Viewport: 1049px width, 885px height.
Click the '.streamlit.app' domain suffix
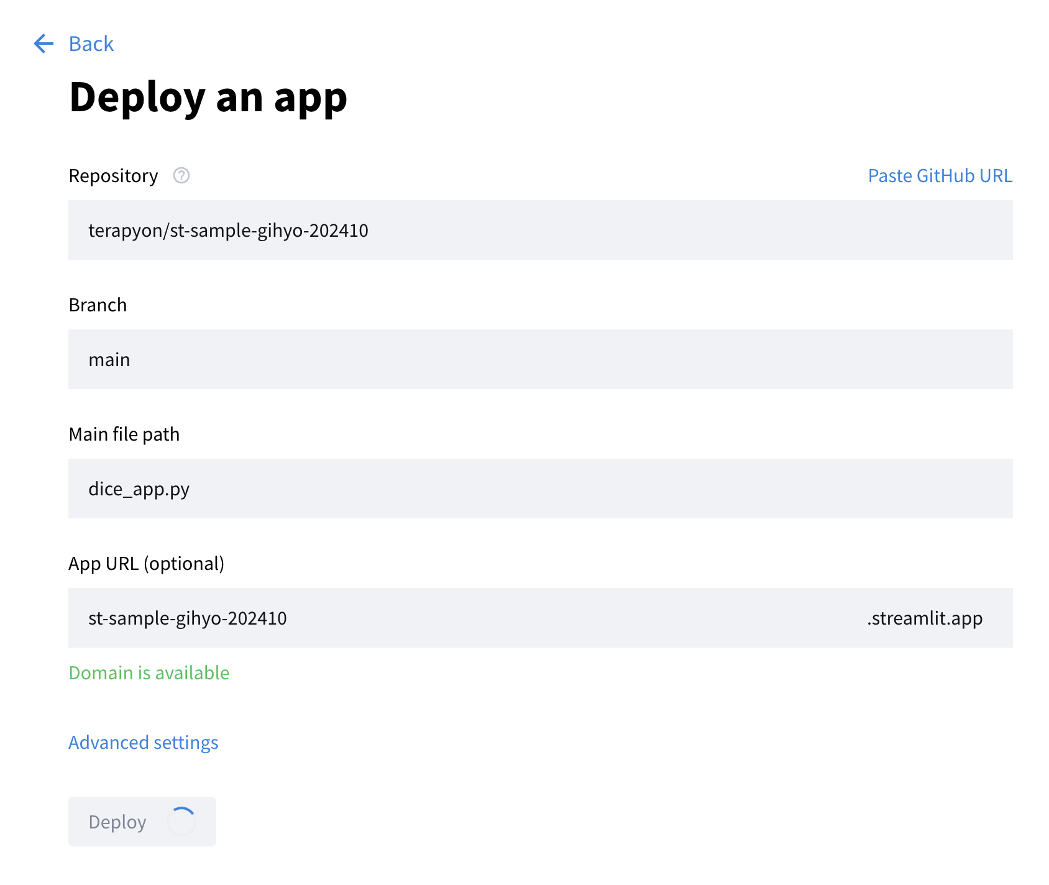[924, 618]
